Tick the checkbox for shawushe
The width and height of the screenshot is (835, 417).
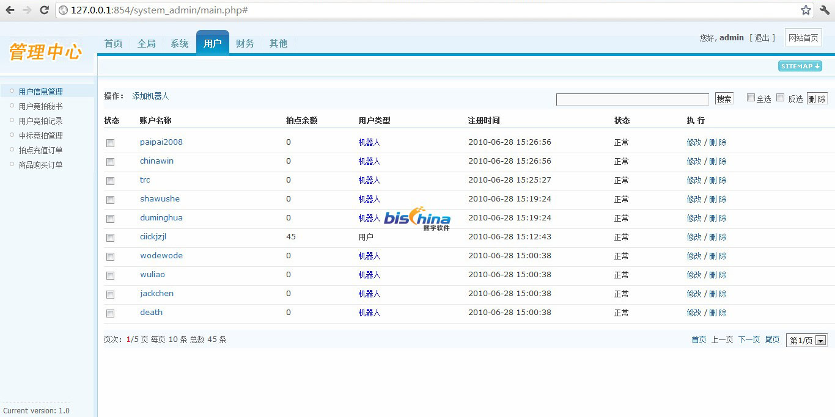pos(110,200)
